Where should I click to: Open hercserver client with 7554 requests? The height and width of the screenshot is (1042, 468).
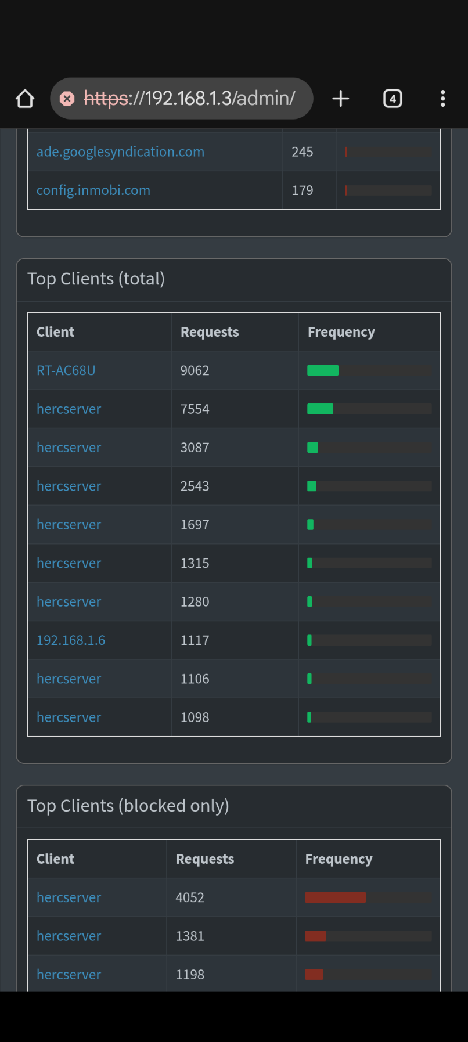pyautogui.click(x=69, y=409)
